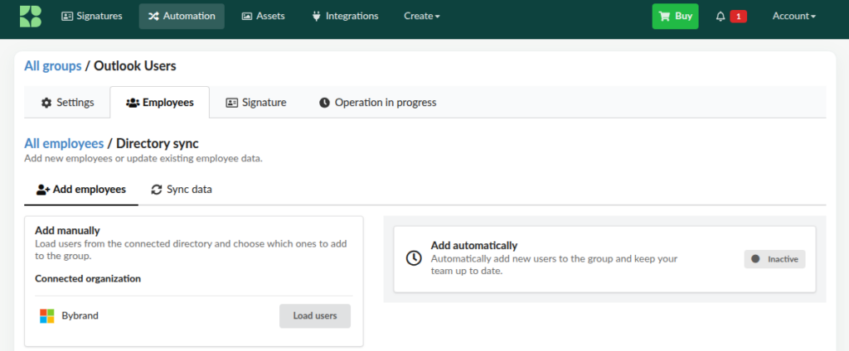Go to the Assets page

pos(263,17)
